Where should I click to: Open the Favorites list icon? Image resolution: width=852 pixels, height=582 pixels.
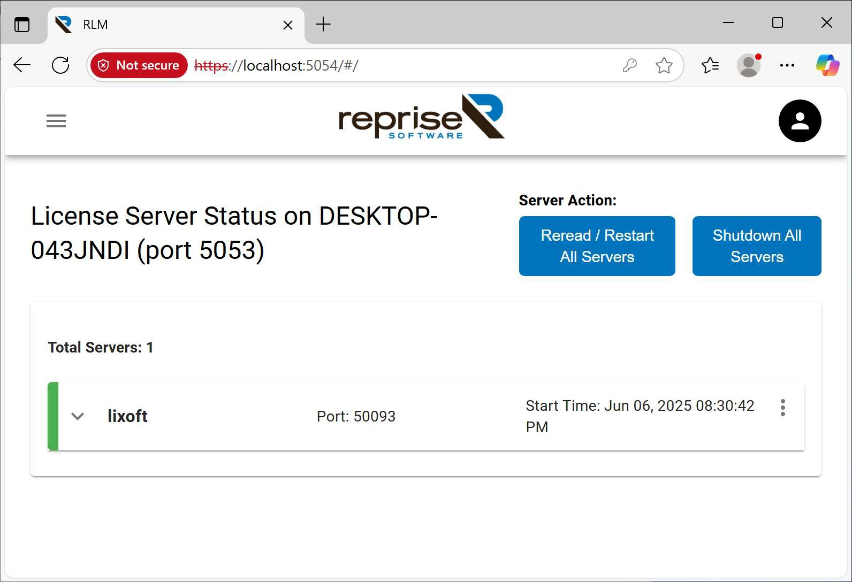click(710, 65)
